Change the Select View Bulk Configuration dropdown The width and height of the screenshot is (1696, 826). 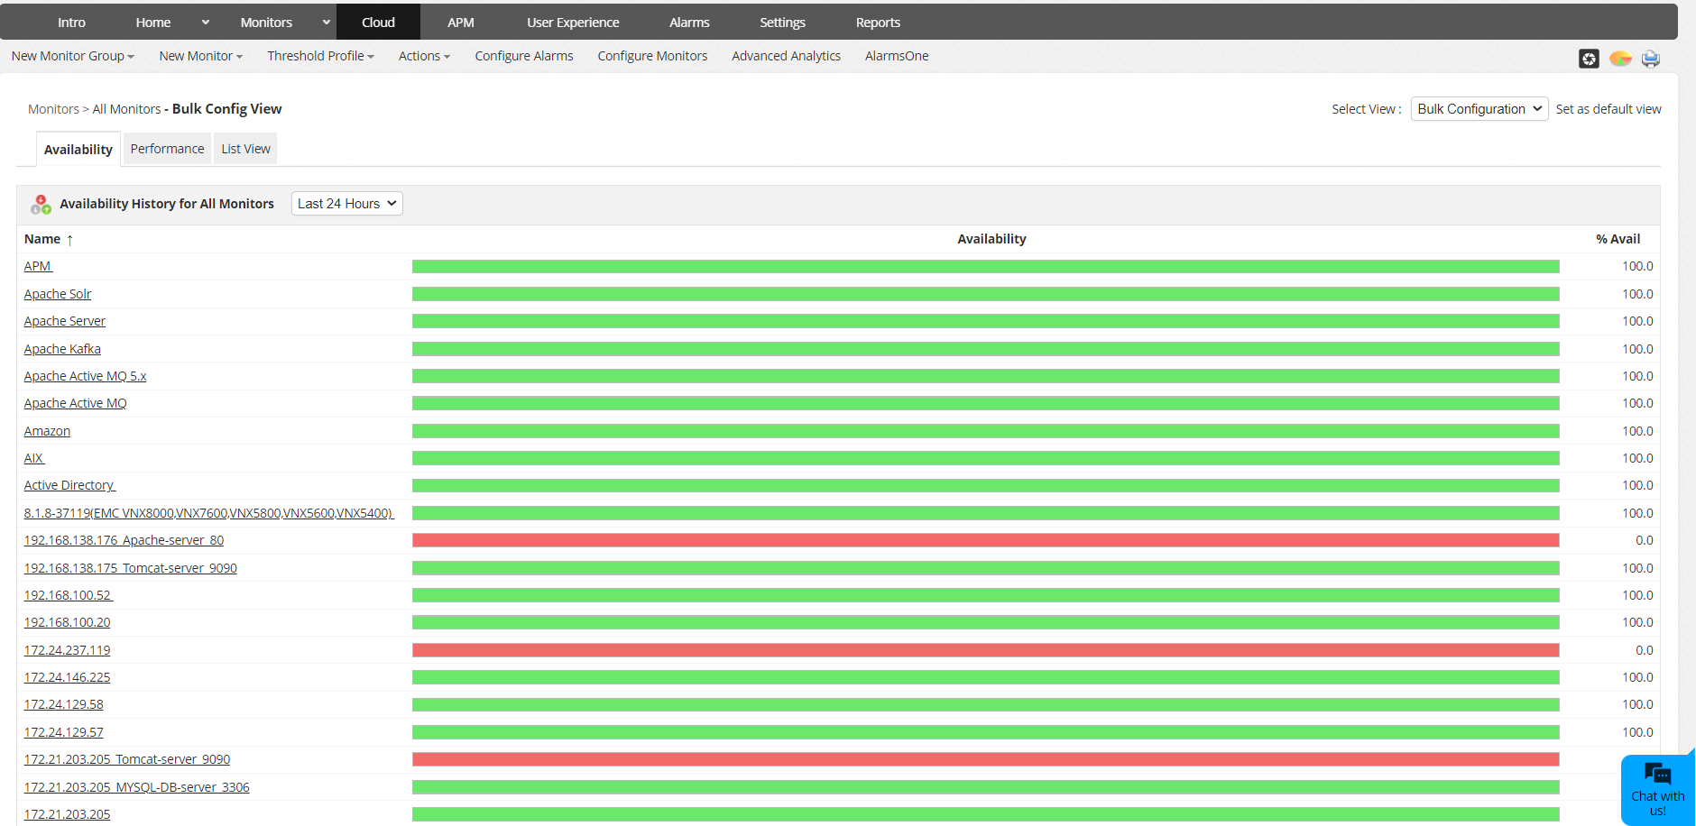click(x=1478, y=108)
